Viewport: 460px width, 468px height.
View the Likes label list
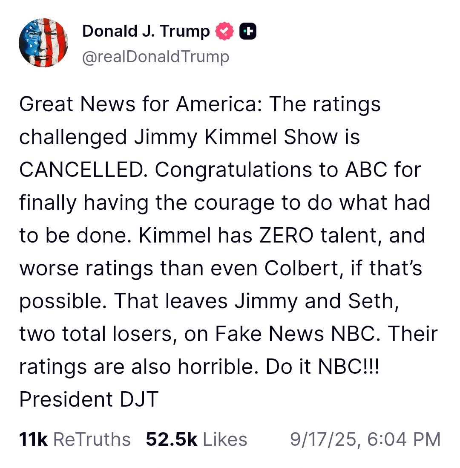225,439
